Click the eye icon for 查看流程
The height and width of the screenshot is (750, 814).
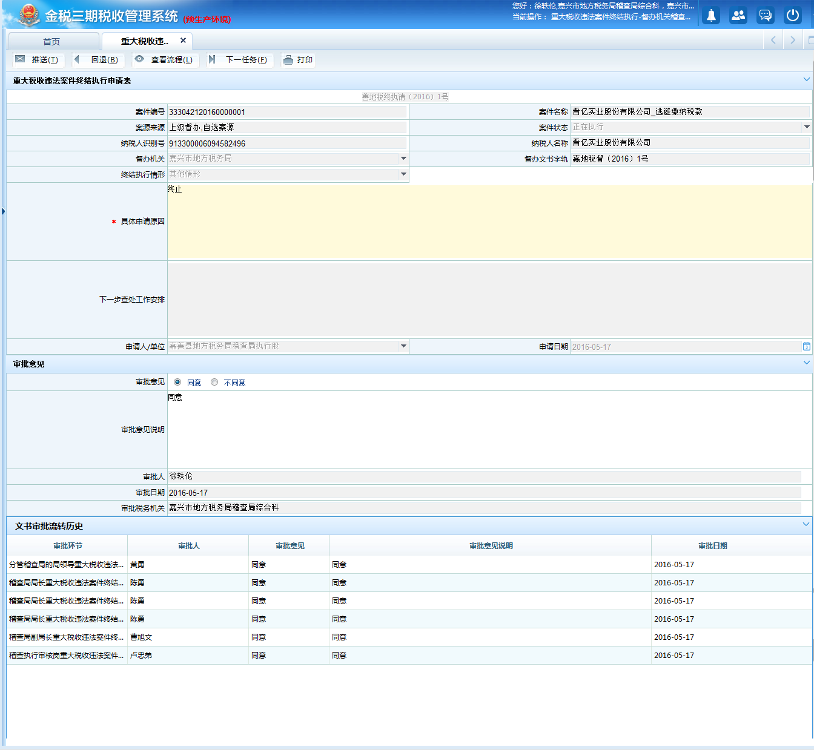(x=139, y=59)
